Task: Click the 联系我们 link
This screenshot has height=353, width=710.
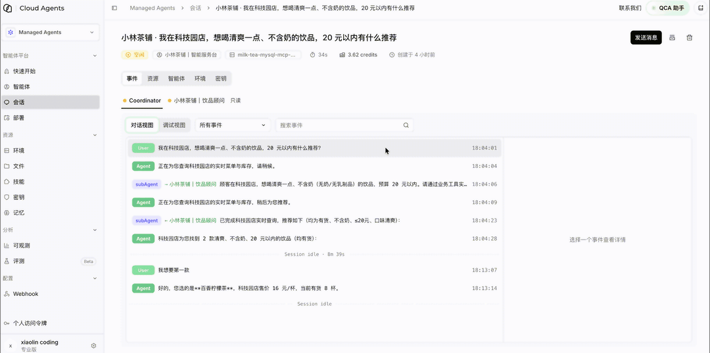Action: [630, 8]
